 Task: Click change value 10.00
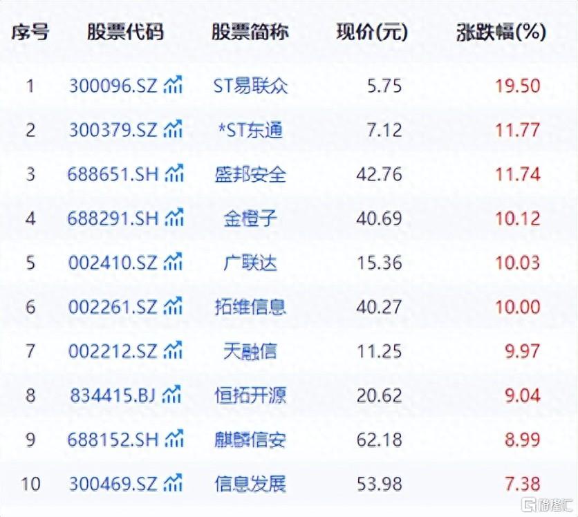(518, 307)
